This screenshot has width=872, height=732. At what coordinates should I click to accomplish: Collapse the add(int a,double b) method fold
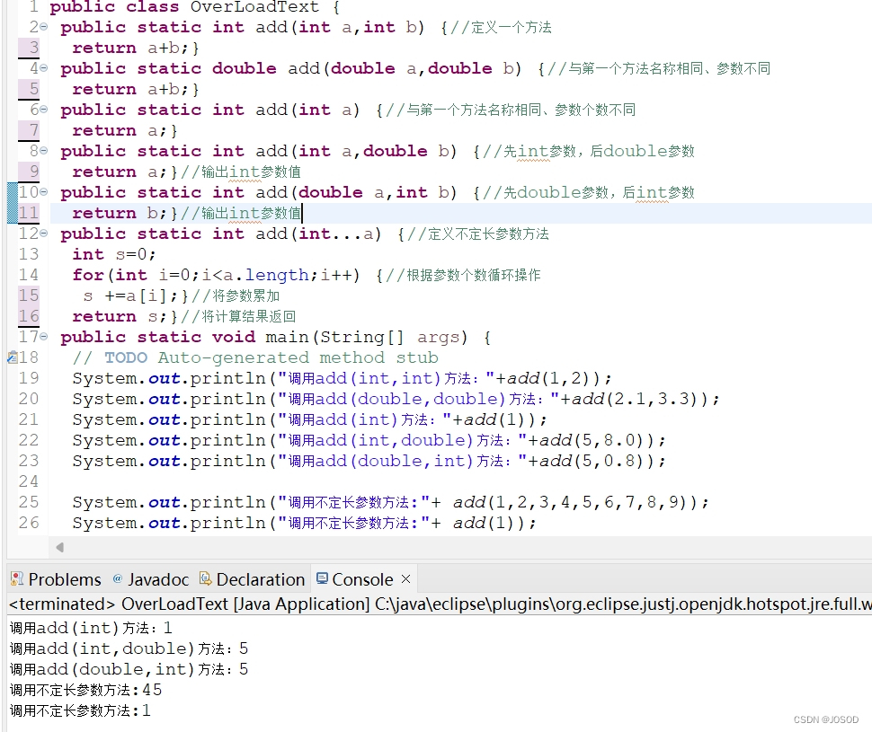click(44, 150)
